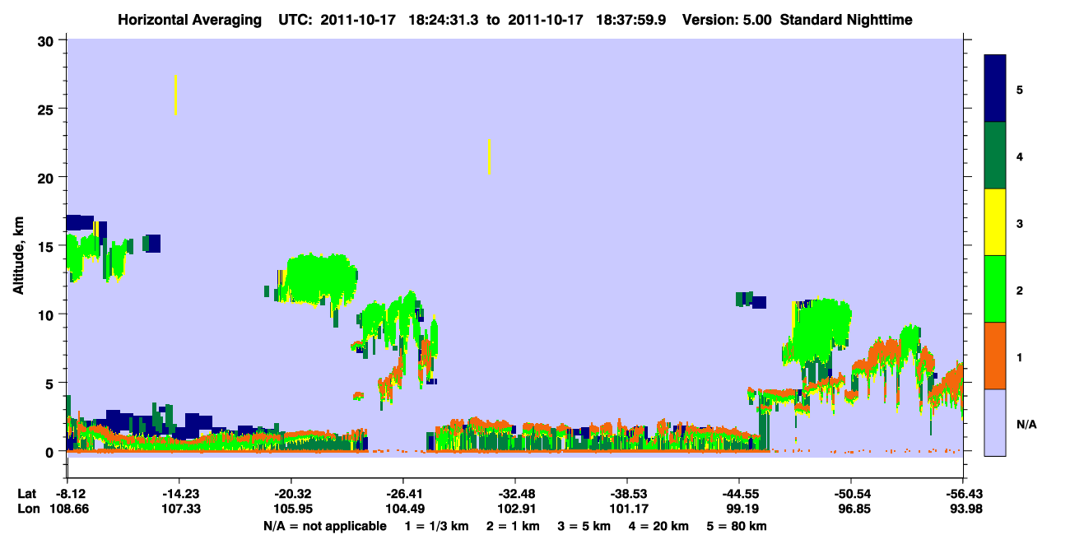Click latitude value -50.54
Screen dimensions: 1070x549
(851, 494)
